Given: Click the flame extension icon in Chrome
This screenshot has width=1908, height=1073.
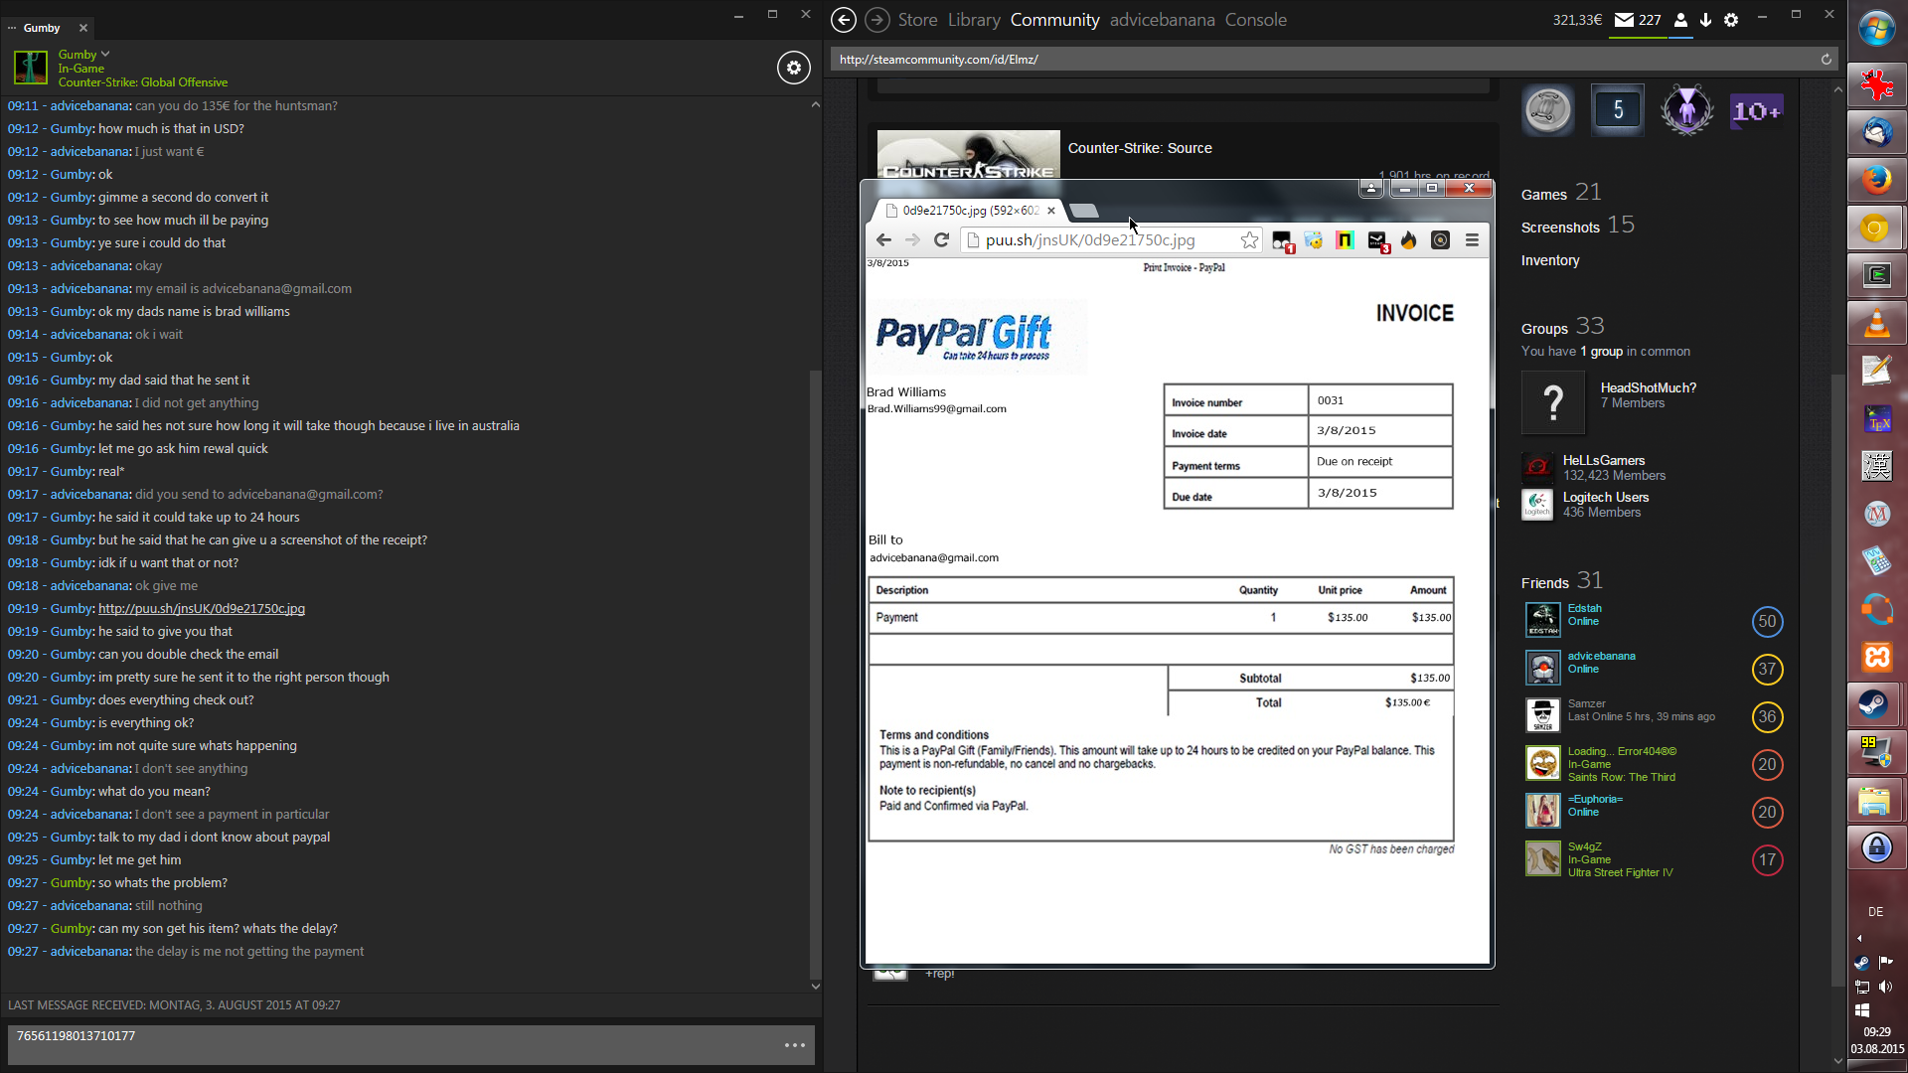Looking at the screenshot, I should tap(1408, 239).
